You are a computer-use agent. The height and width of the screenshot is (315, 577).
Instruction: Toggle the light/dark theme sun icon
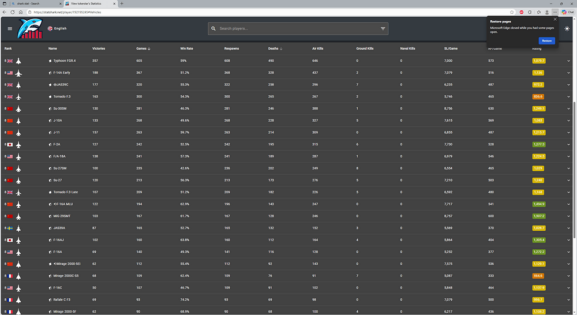click(x=567, y=28)
